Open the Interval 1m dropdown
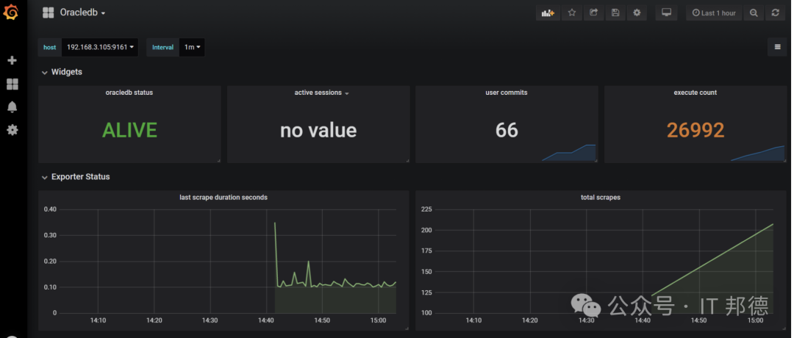Screen dimensions: 794x338 (192, 47)
